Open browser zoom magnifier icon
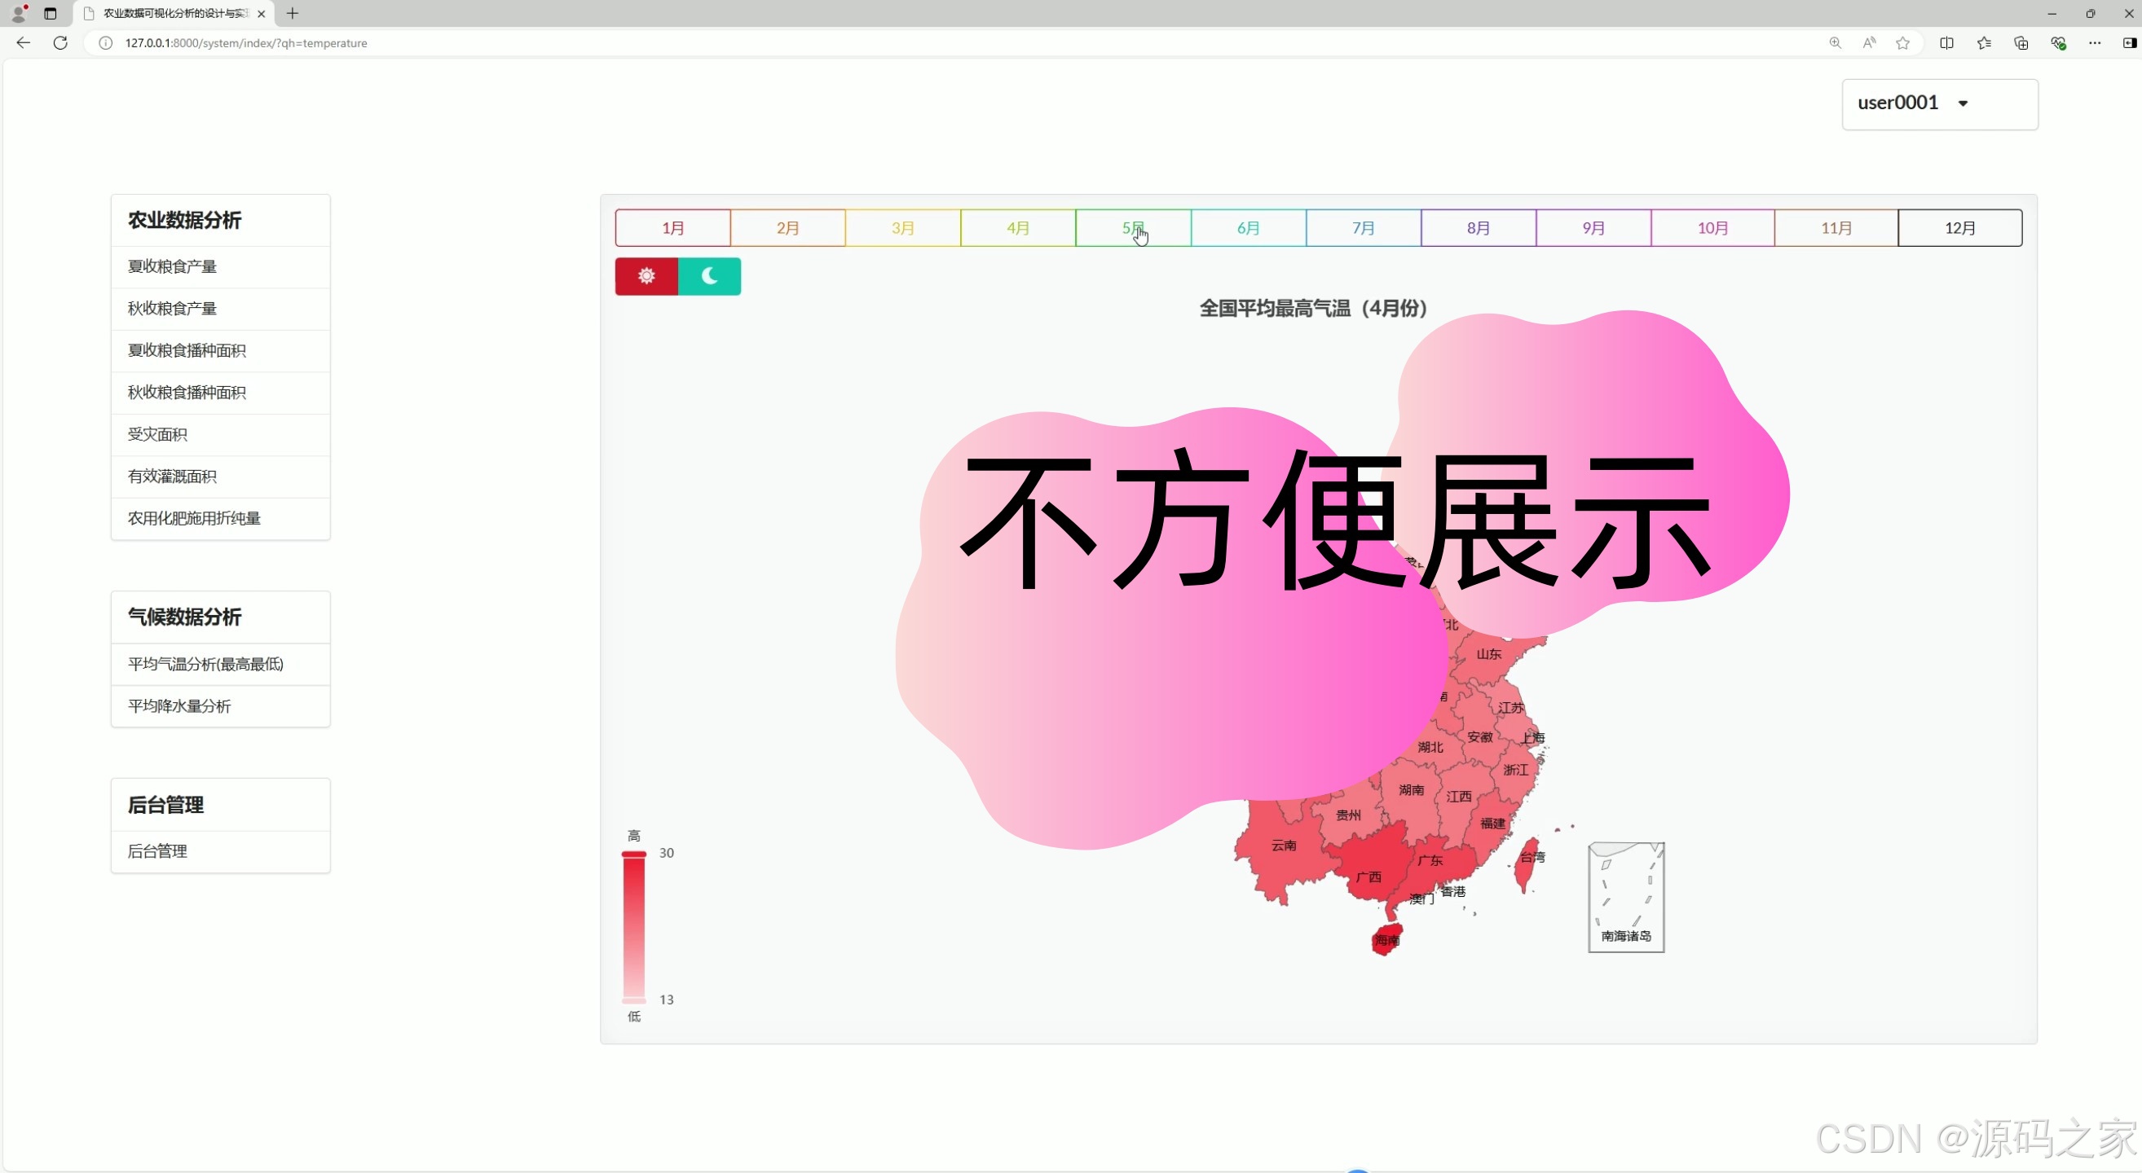Image resolution: width=2142 pixels, height=1173 pixels. (1835, 42)
